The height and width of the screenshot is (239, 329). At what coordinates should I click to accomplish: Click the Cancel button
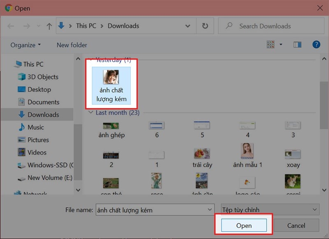(x=296, y=225)
